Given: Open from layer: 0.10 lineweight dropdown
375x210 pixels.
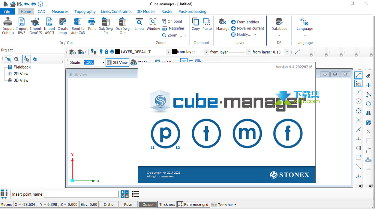Looking at the screenshot, I should click(x=287, y=52).
